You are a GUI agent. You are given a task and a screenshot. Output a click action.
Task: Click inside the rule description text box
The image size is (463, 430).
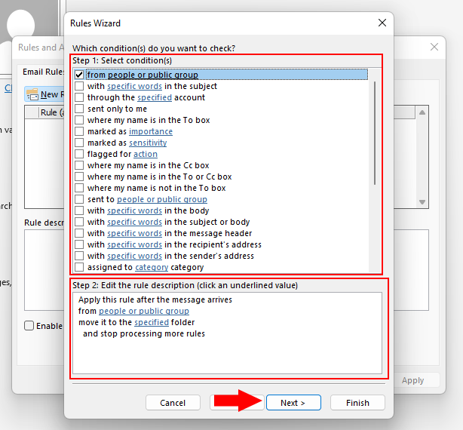pos(226,355)
